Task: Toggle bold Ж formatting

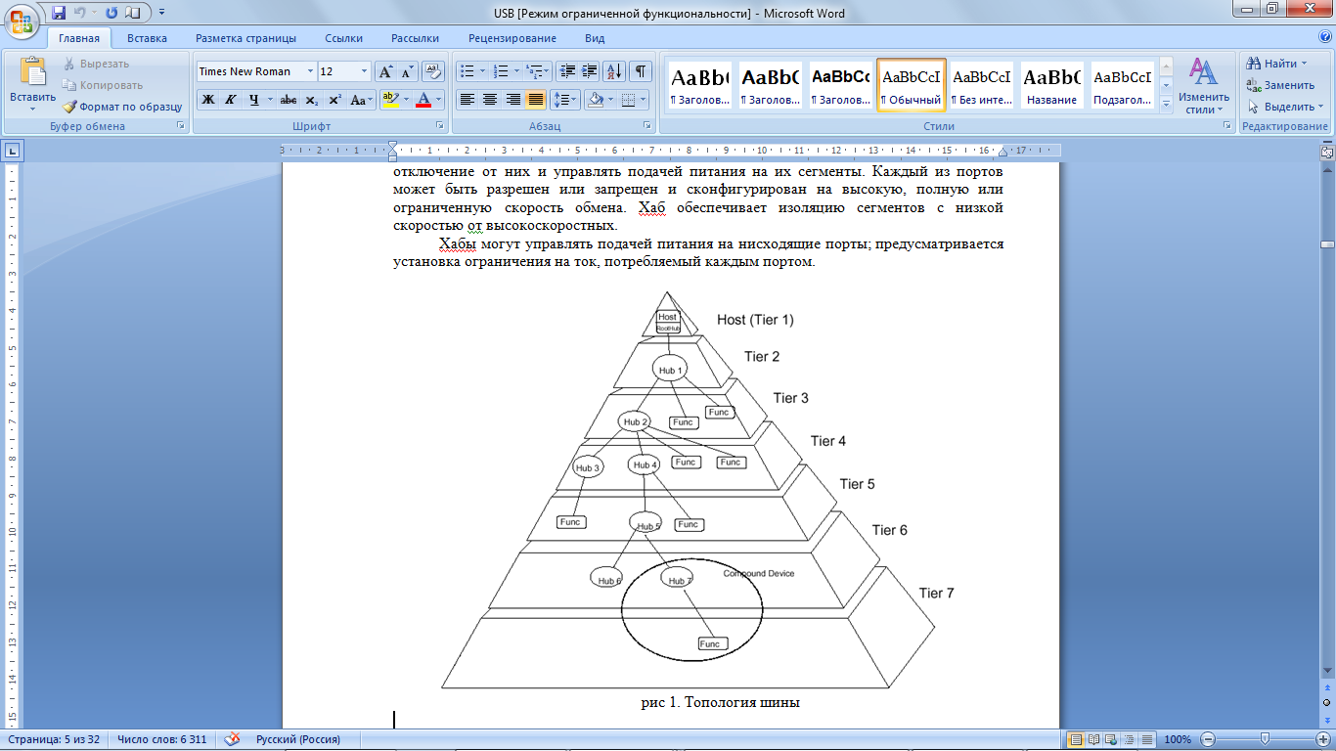Action: pos(208,100)
